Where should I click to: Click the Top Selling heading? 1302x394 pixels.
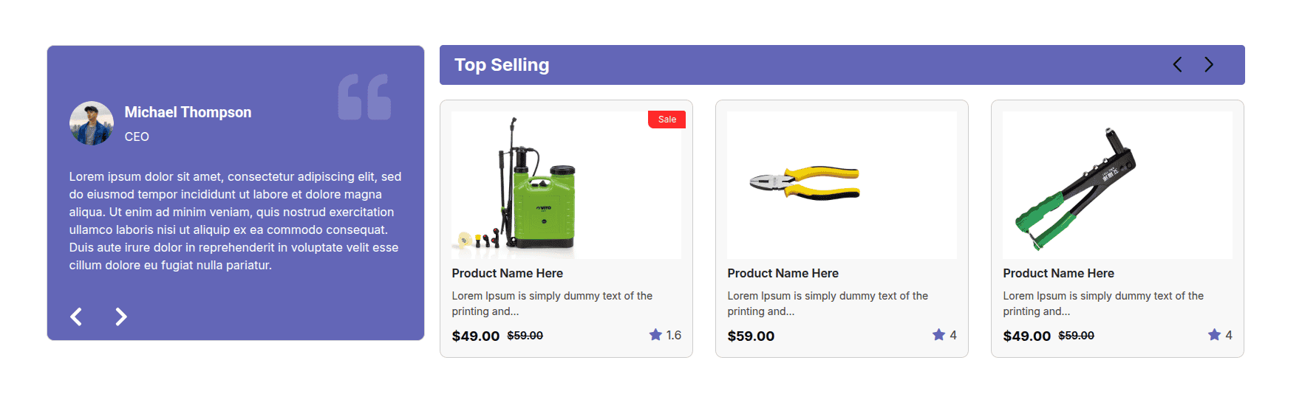[502, 65]
